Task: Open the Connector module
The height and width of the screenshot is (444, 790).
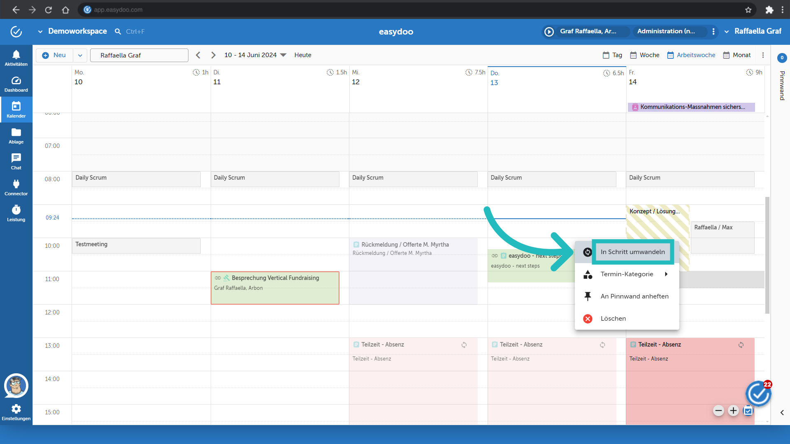Action: (x=16, y=187)
